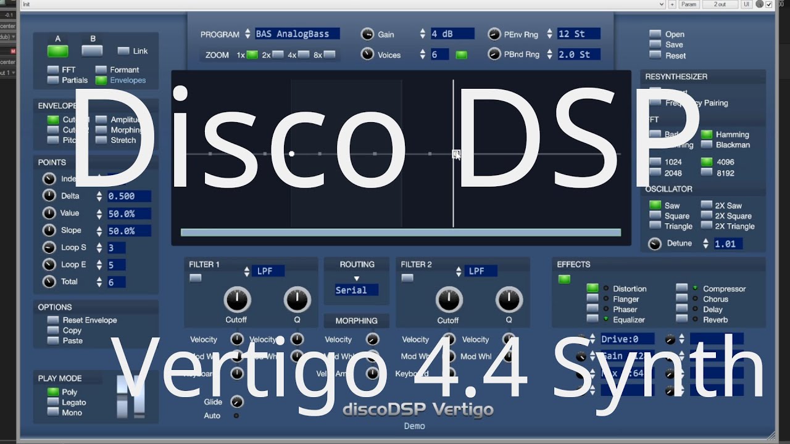790x444 pixels.
Task: Click the Voices knob
Action: click(x=367, y=54)
